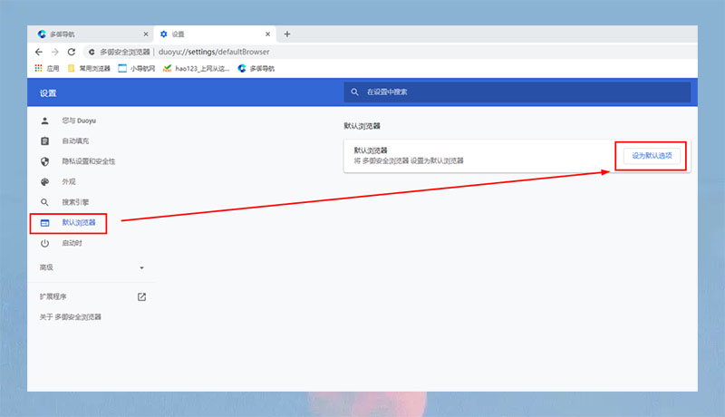Click the browser forward arrow
This screenshot has height=417, width=725.
pos(55,52)
